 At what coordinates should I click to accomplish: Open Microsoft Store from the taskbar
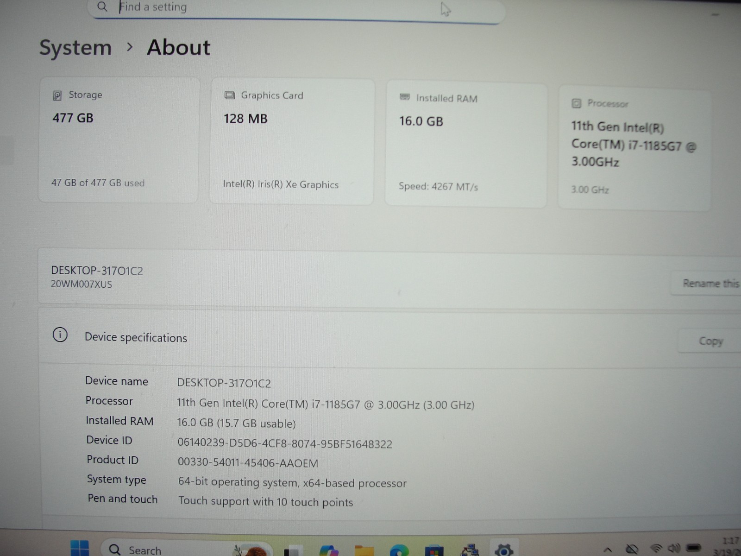pos(434,550)
